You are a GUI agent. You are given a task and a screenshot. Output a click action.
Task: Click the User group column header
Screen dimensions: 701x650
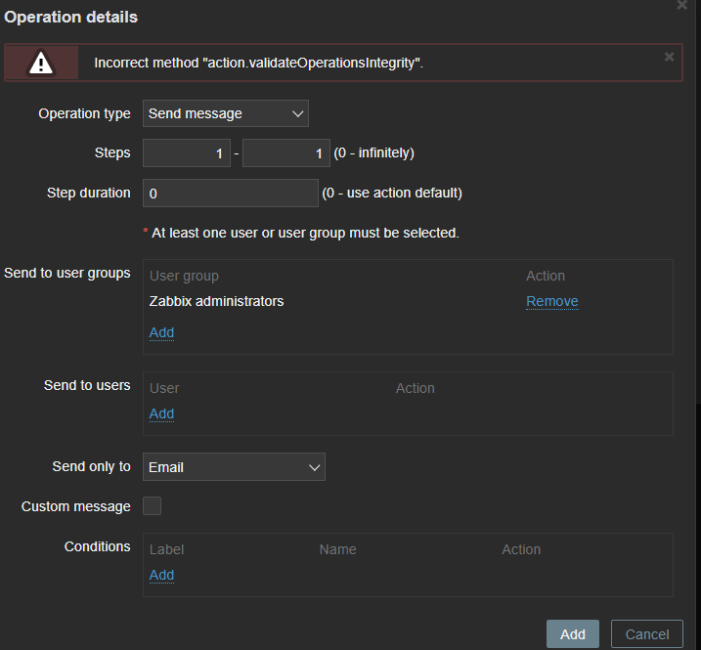click(x=184, y=276)
